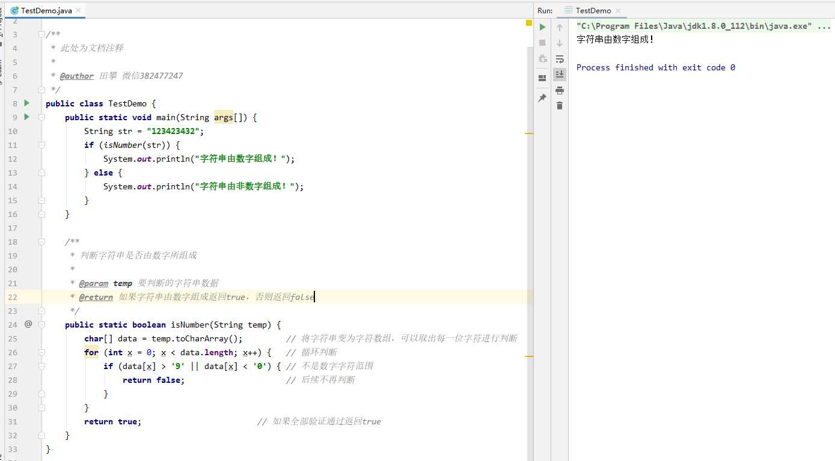Image resolution: width=835 pixels, height=461 pixels.
Task: Close the TestDemo run tab
Action: point(619,10)
